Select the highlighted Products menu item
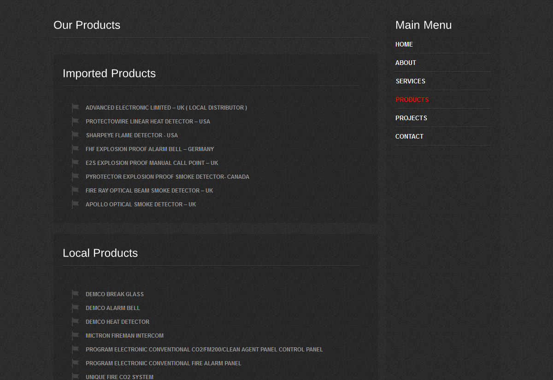Viewport: 553px width, 380px height. click(x=412, y=99)
